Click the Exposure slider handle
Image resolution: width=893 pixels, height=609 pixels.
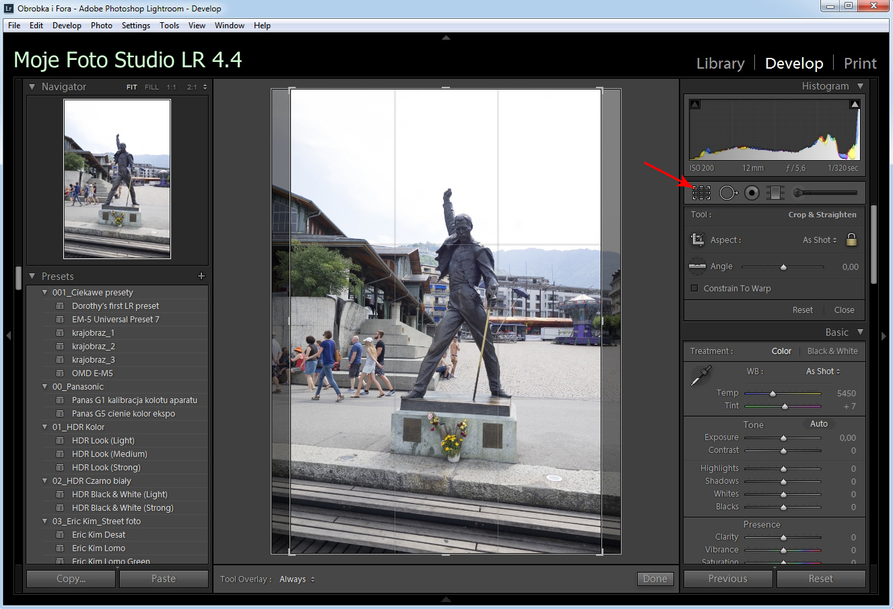pos(783,438)
